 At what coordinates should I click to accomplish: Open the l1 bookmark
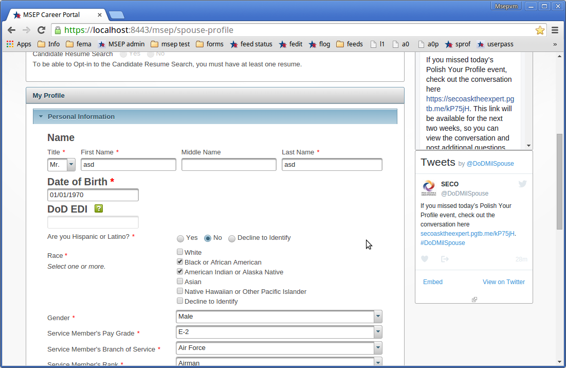(x=377, y=44)
